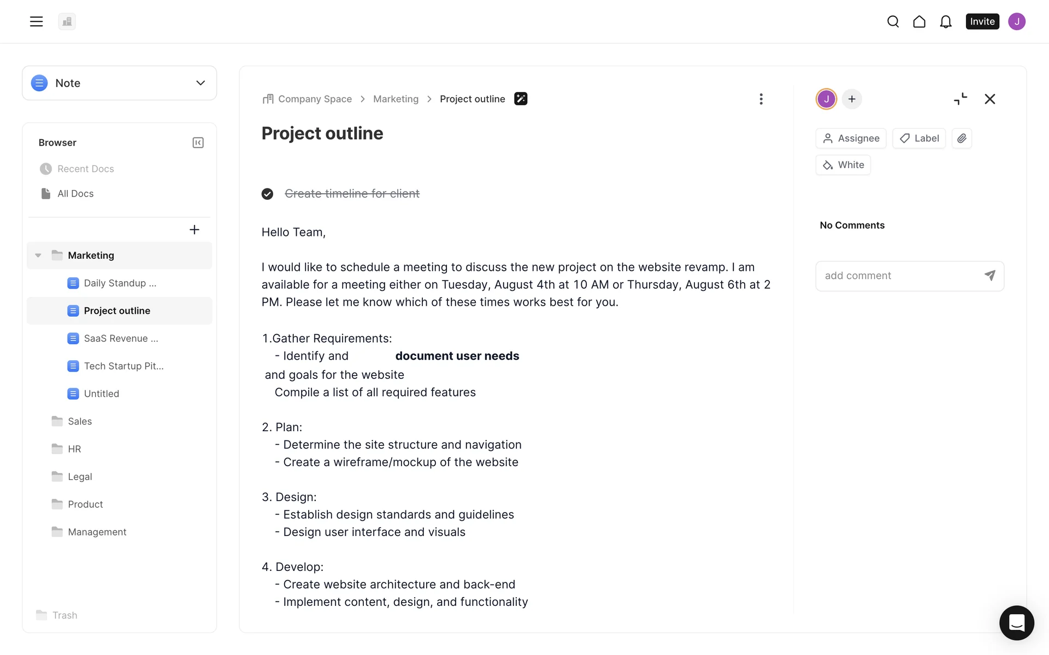Open the chat support bubble

(1016, 622)
